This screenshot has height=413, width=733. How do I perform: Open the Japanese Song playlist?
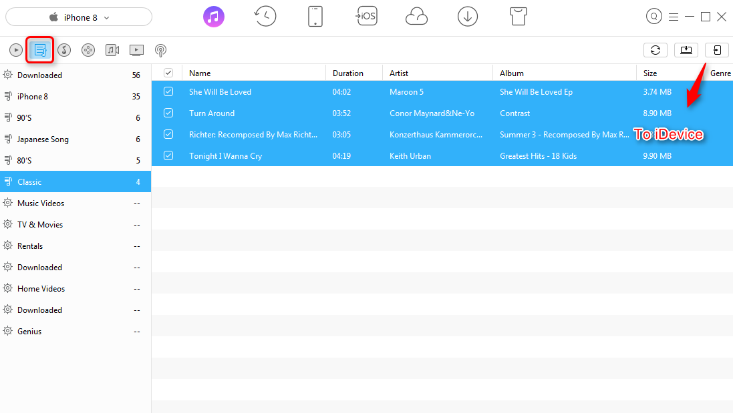(x=76, y=139)
